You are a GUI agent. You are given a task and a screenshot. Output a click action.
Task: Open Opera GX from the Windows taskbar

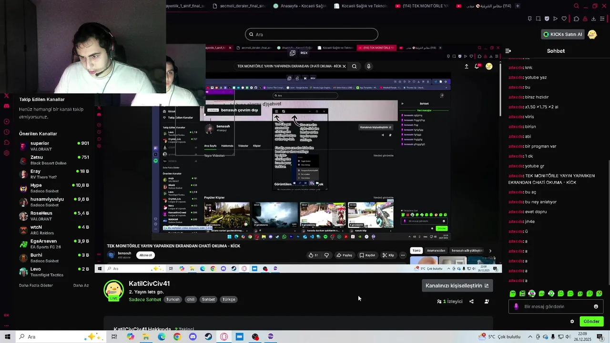[224, 337]
